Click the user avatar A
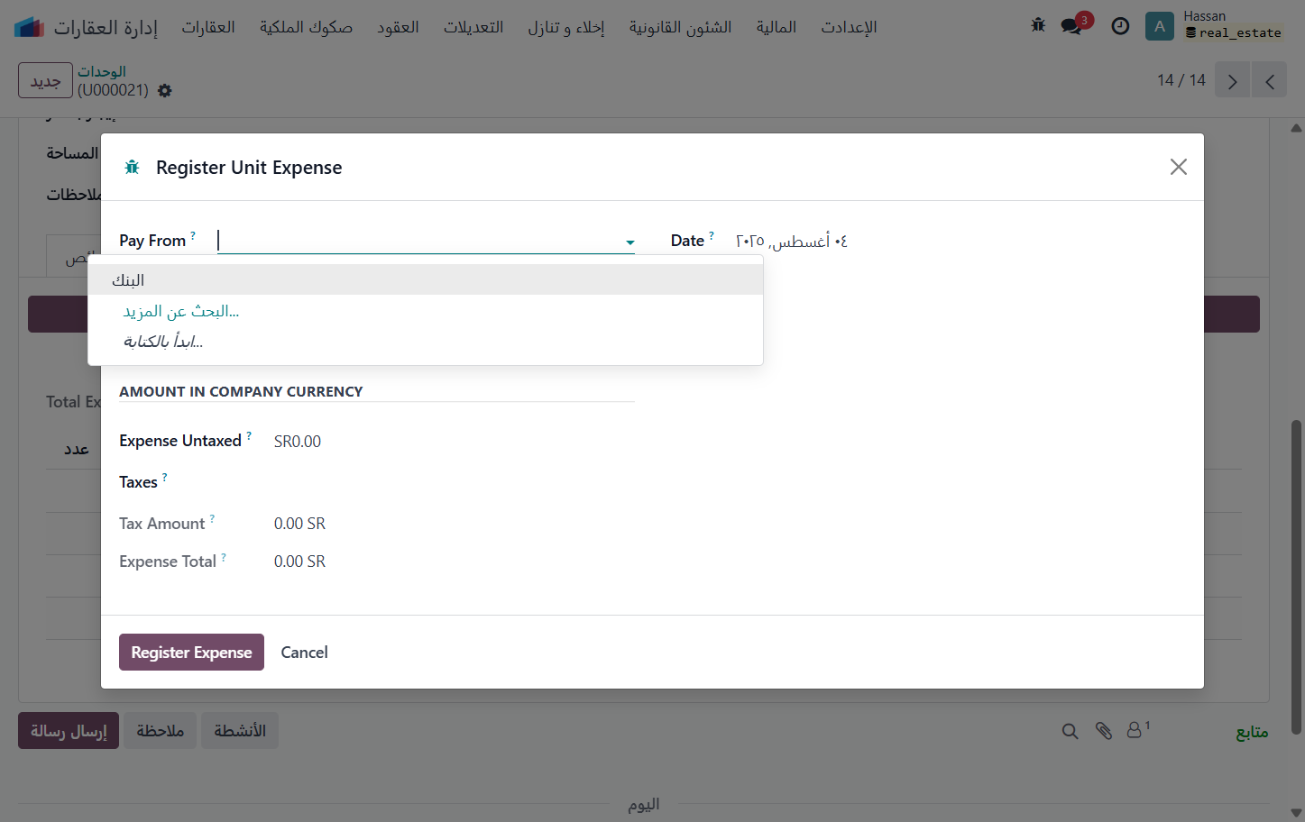Screen dimensions: 1305x822 [x=1160, y=26]
